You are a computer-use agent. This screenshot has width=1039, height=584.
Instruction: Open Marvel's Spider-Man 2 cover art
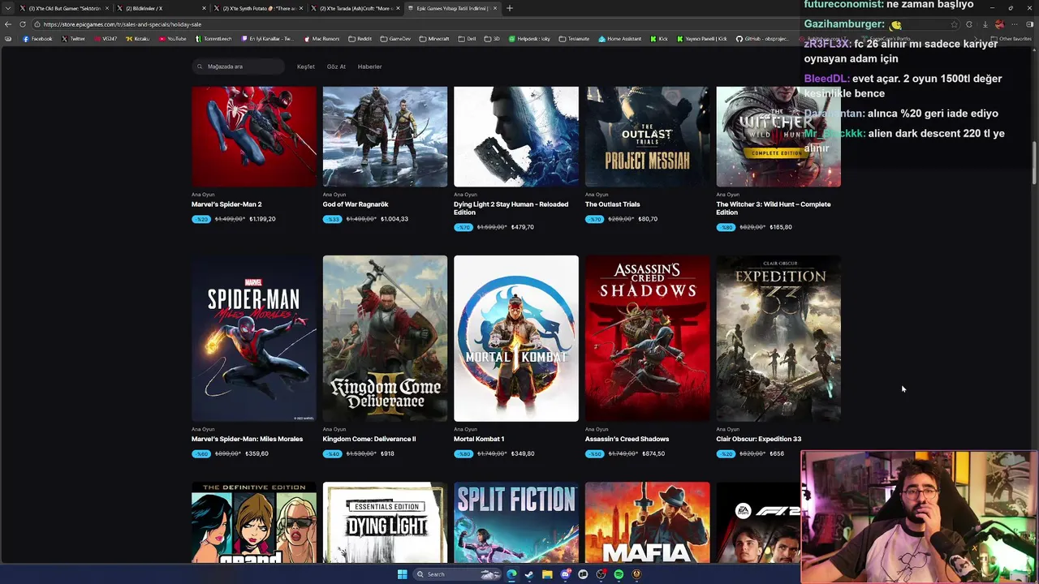click(254, 136)
